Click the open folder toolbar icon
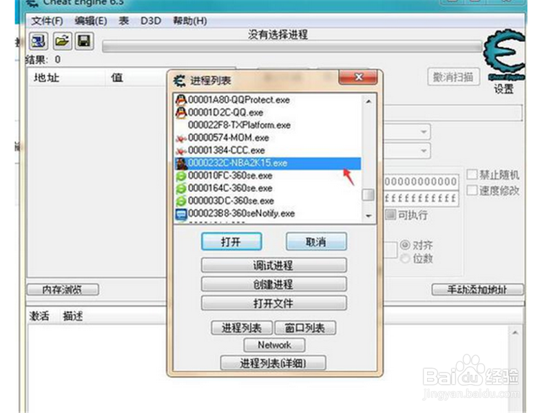Screen dimensions: 551x413 pyautogui.click(x=62, y=41)
